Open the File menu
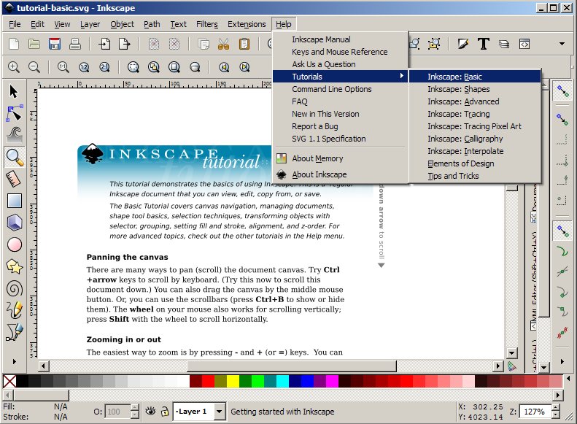Viewport: 577px width, 424px height. 15,24
